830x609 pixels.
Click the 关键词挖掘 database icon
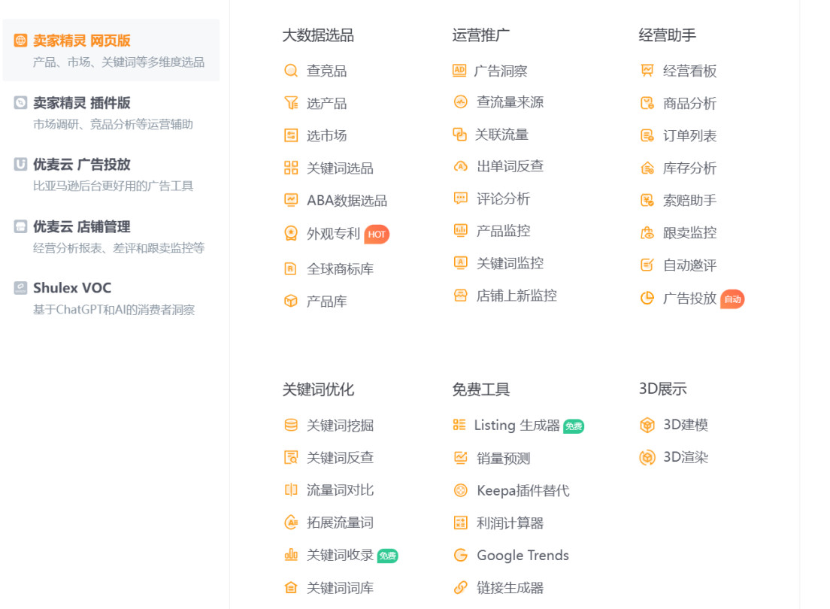(x=291, y=425)
